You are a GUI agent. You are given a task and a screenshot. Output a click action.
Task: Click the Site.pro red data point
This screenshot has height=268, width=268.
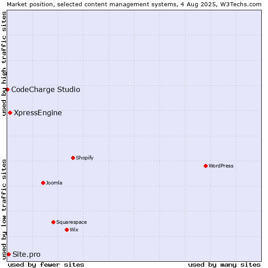(x=9, y=255)
